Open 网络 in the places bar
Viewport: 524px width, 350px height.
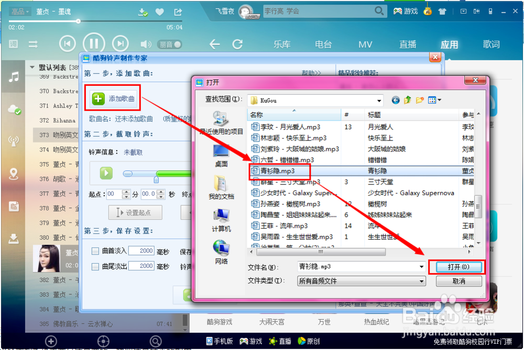tap(221, 252)
